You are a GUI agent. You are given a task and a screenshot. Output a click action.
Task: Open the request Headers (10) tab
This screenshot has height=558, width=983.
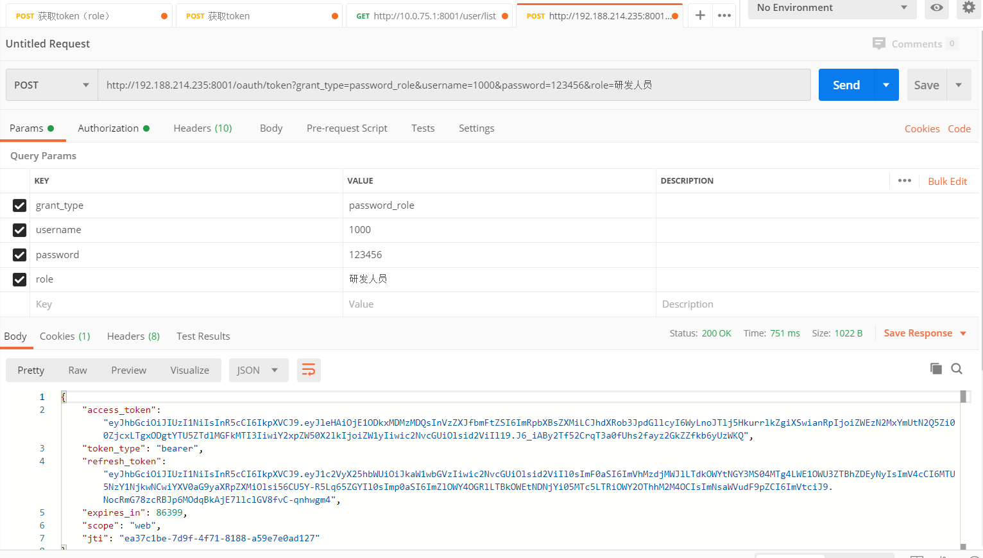[203, 128]
